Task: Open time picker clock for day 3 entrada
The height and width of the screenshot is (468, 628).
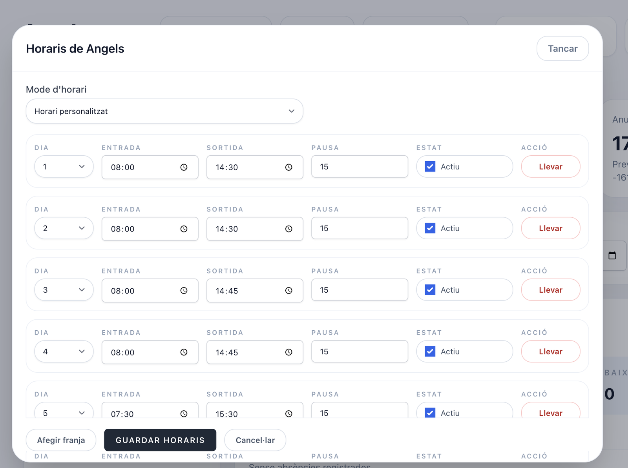Action: coord(184,291)
